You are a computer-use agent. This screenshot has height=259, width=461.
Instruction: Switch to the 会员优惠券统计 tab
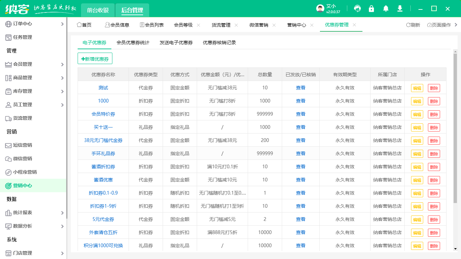point(133,42)
